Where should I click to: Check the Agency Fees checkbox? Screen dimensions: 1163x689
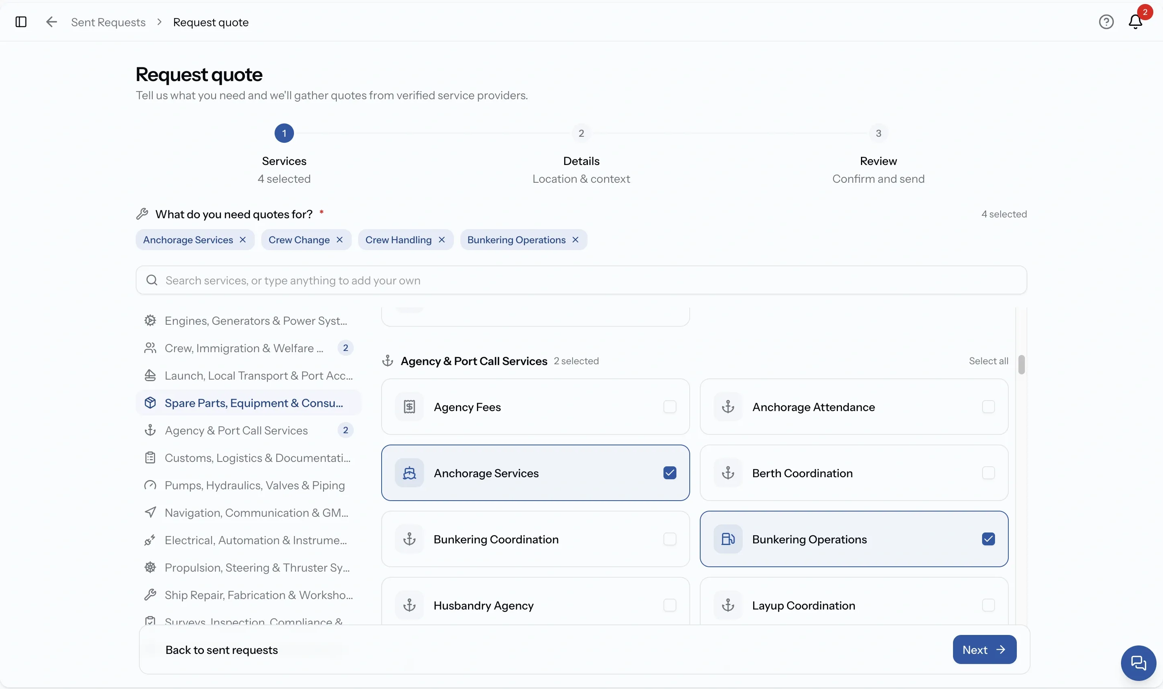[x=670, y=407]
